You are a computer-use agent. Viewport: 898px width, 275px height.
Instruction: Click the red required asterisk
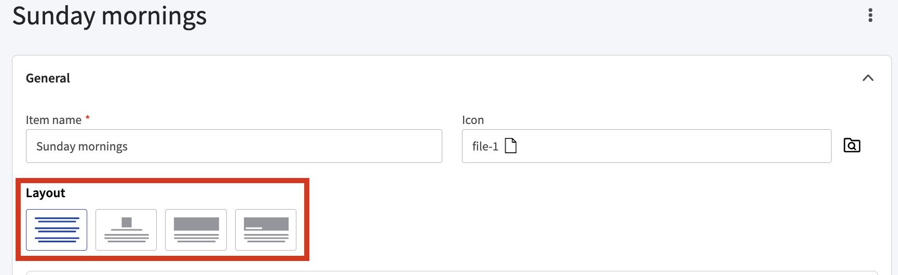pyautogui.click(x=88, y=118)
